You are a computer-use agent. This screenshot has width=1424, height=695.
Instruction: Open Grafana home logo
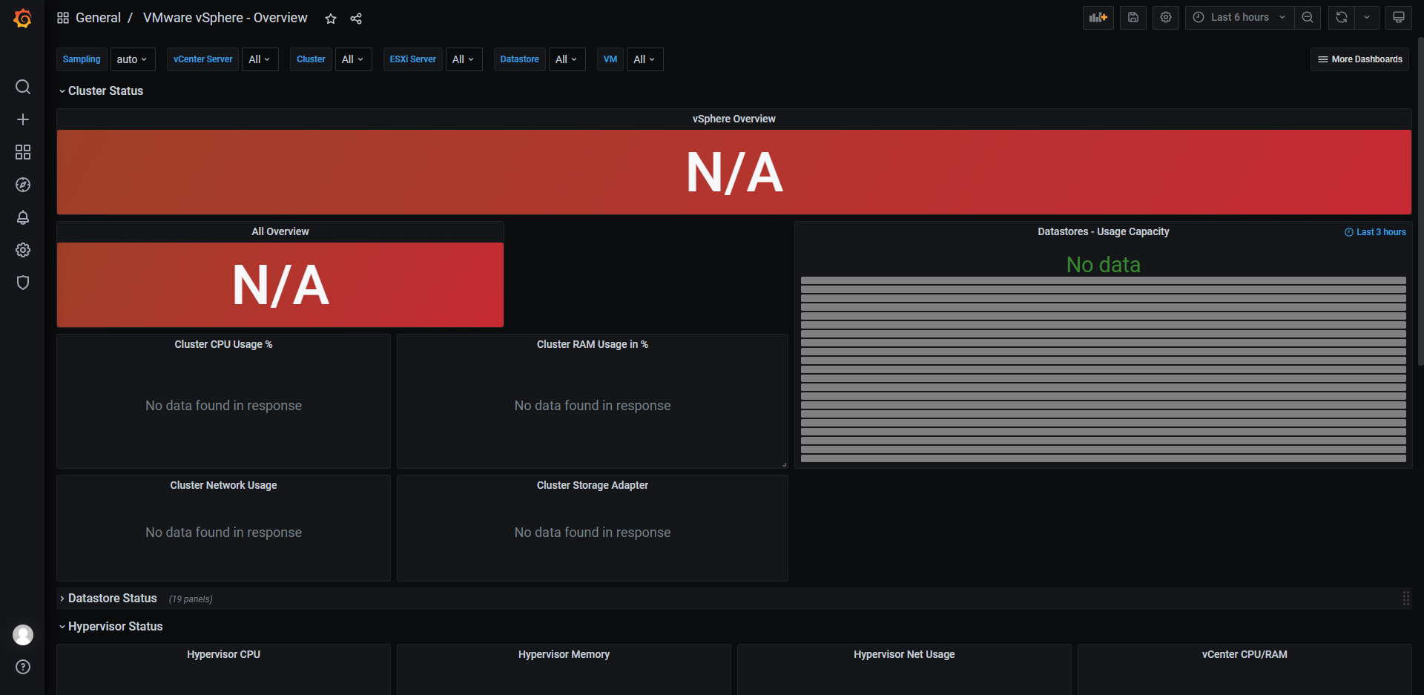pos(23,18)
